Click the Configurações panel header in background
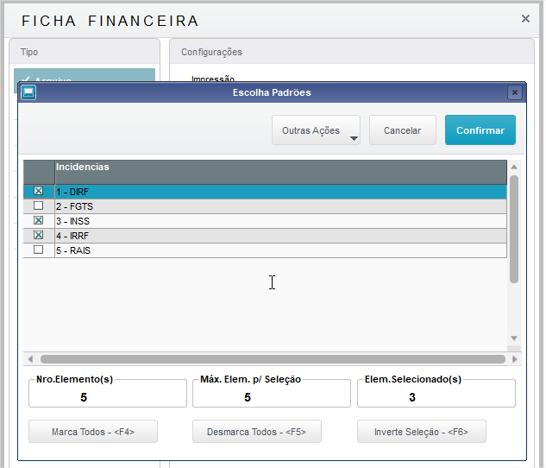 (352, 52)
